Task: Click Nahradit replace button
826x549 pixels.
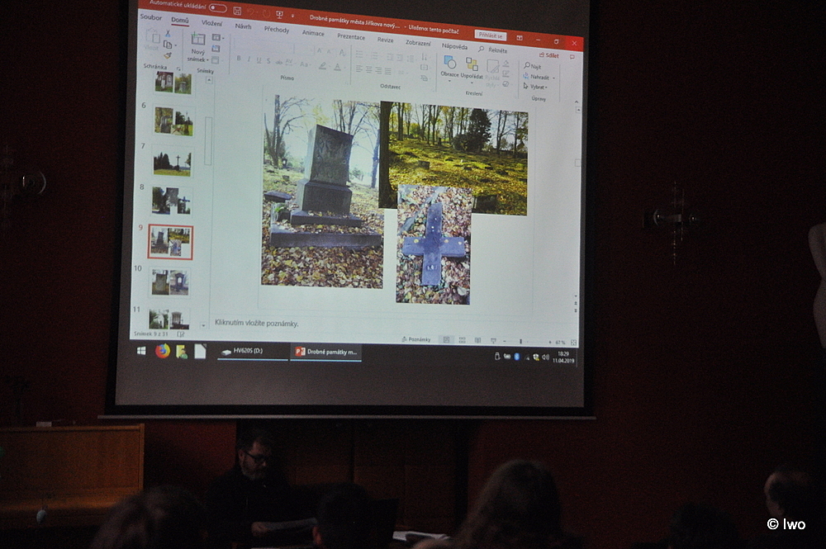Action: coord(538,76)
